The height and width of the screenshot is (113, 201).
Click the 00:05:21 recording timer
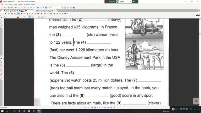point(184,109)
